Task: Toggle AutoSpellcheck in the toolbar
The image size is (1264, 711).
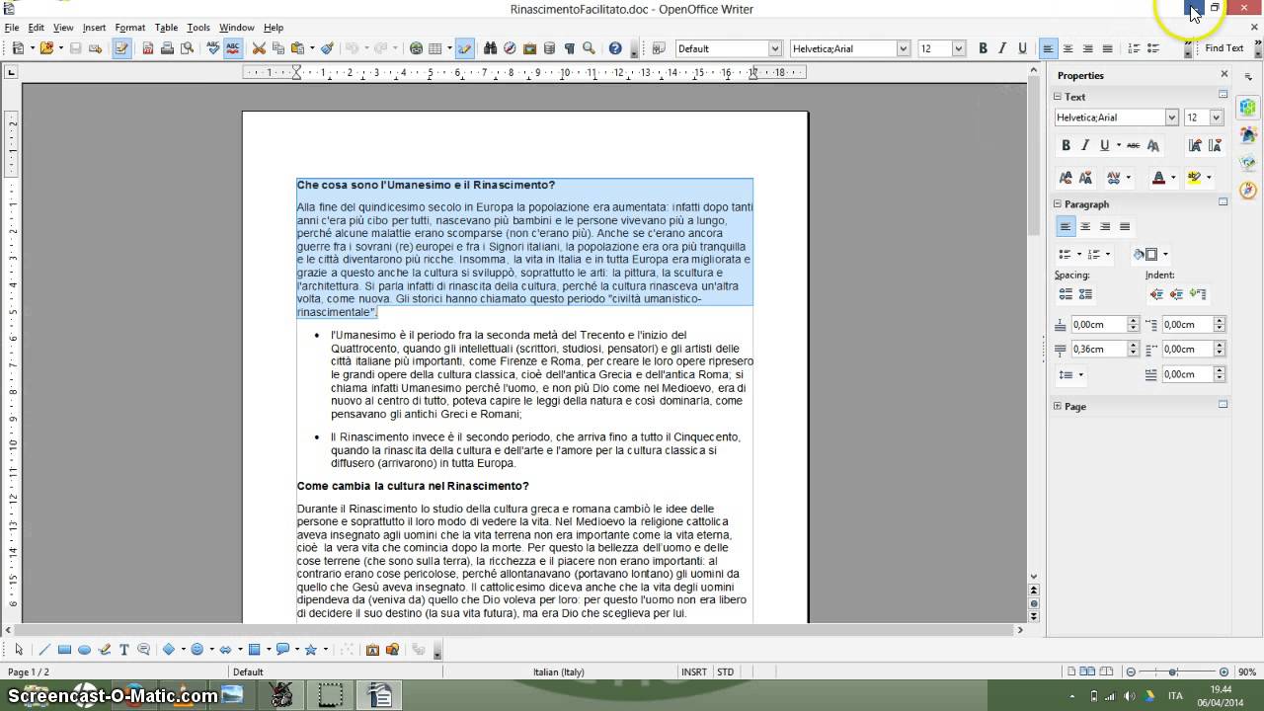Action: (233, 48)
